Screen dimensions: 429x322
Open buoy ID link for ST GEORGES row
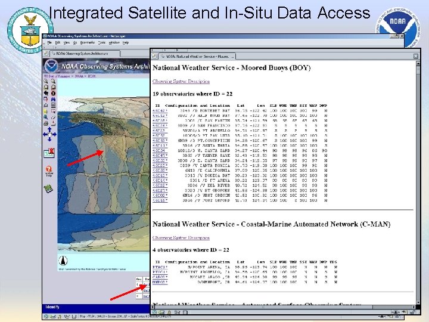click(160, 190)
